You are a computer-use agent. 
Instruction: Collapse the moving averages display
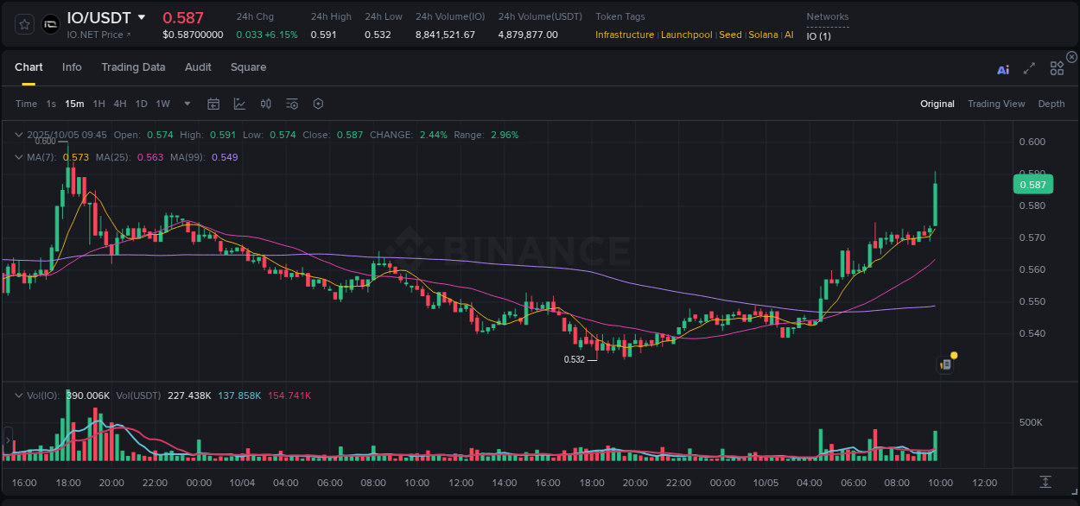click(18, 157)
